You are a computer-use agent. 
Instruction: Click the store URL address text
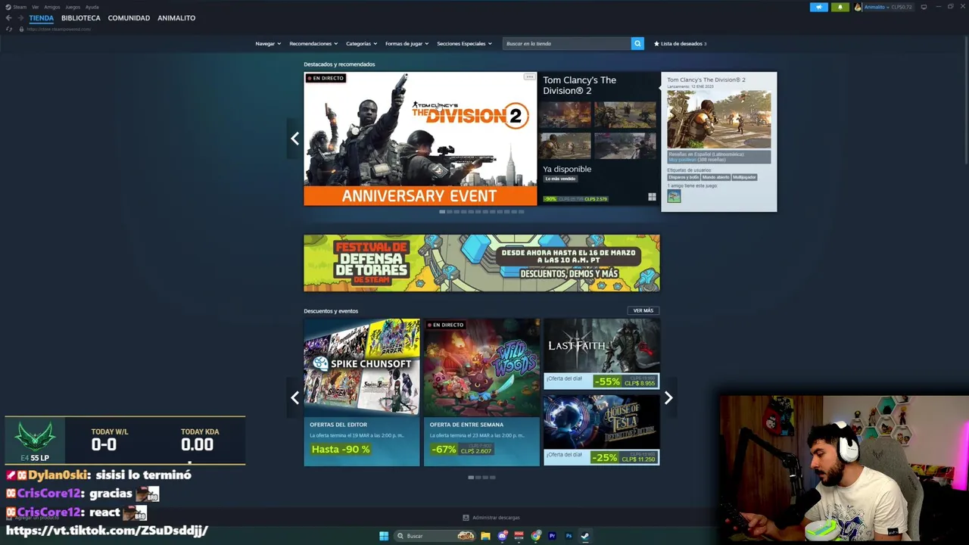tap(58, 29)
